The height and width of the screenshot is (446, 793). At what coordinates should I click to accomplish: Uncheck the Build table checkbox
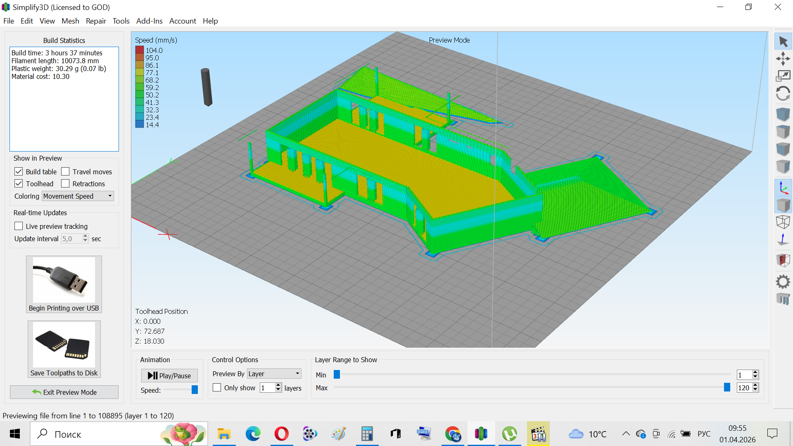tap(19, 171)
